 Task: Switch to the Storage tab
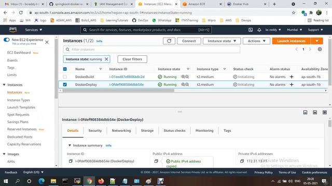coord(147,131)
